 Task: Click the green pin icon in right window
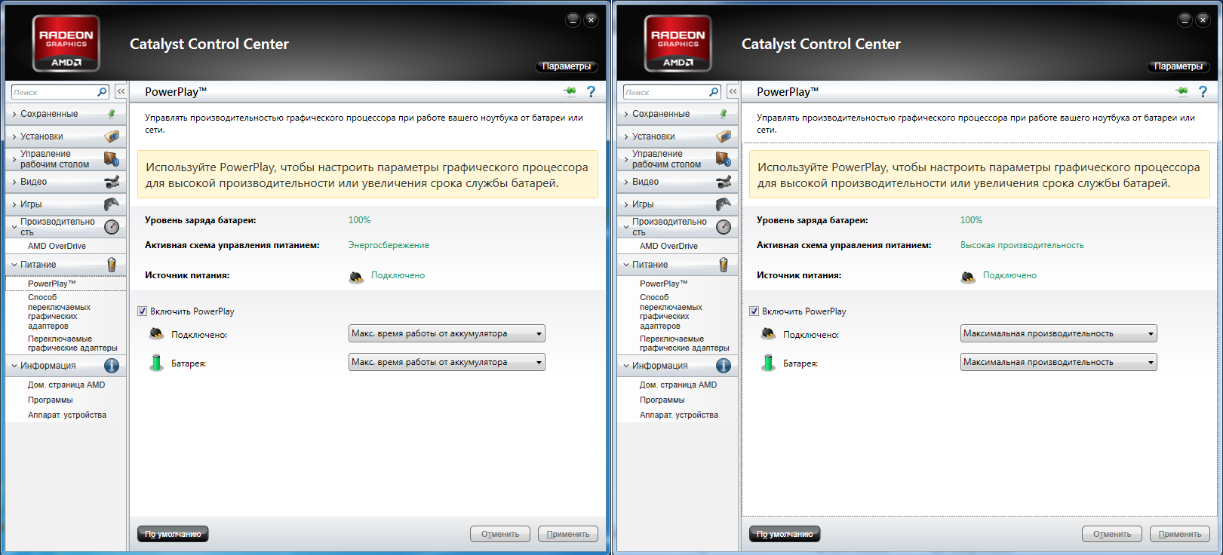tap(1182, 91)
